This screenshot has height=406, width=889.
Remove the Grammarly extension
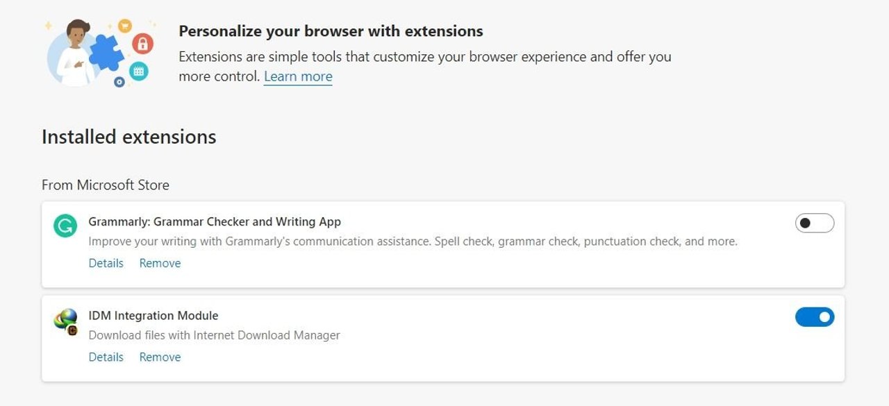[x=160, y=263]
